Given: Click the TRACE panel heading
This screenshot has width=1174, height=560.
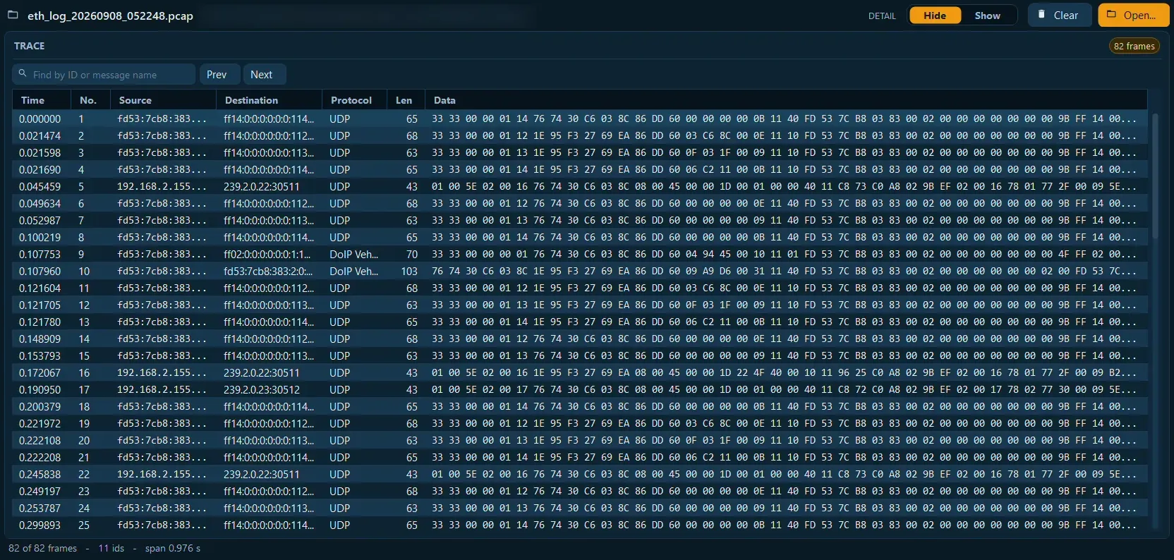Looking at the screenshot, I should tap(29, 46).
